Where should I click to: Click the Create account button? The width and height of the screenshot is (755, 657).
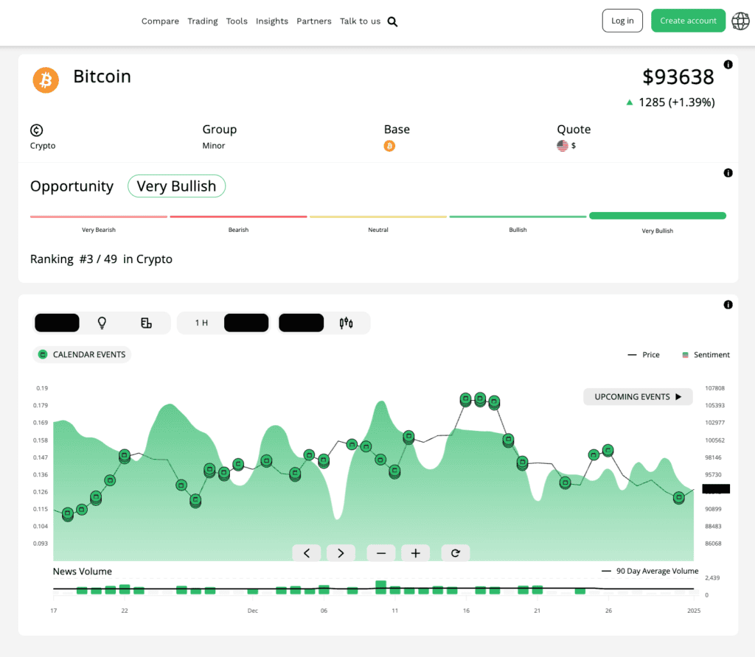pyautogui.click(x=687, y=21)
